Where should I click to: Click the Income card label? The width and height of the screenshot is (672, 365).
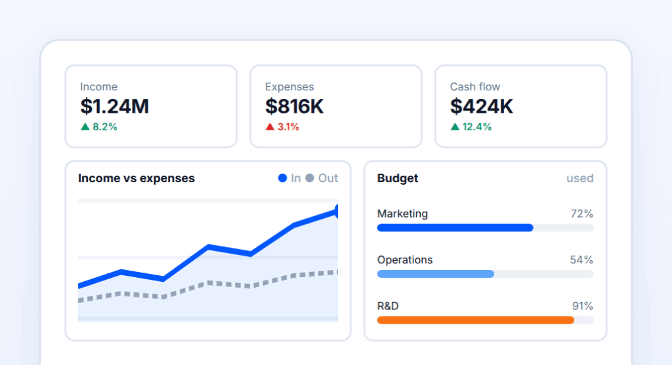click(98, 87)
